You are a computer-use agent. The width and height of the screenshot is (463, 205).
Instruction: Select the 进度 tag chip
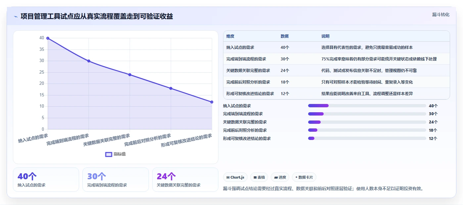point(280,177)
